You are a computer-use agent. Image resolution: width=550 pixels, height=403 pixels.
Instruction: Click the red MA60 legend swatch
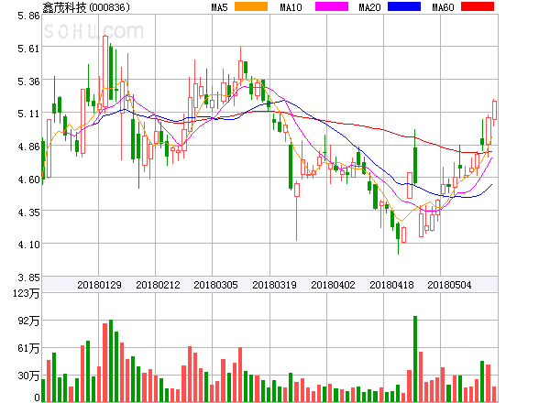(478, 6)
